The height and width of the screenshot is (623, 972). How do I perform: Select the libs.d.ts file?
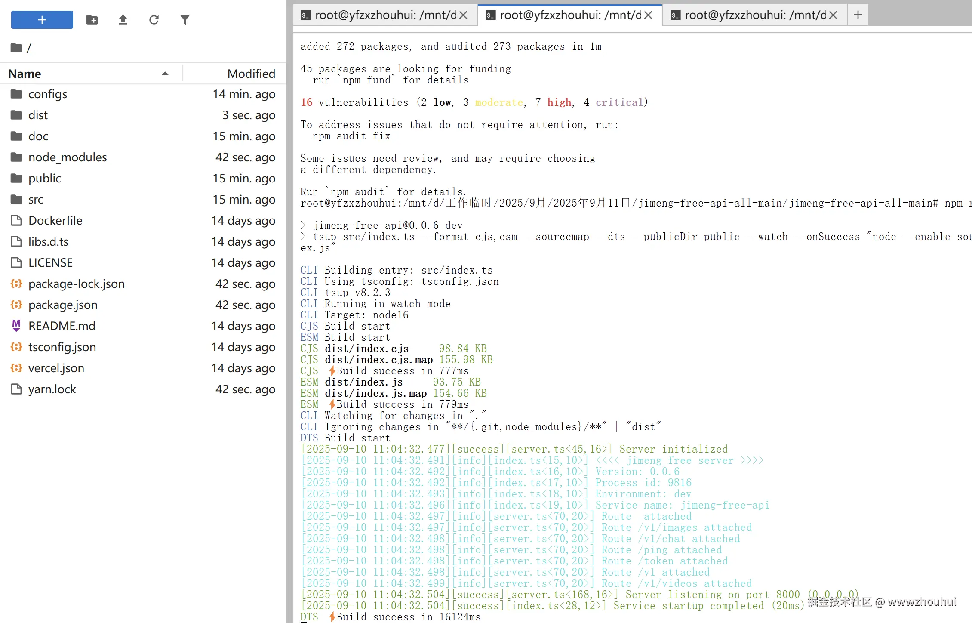point(143,242)
